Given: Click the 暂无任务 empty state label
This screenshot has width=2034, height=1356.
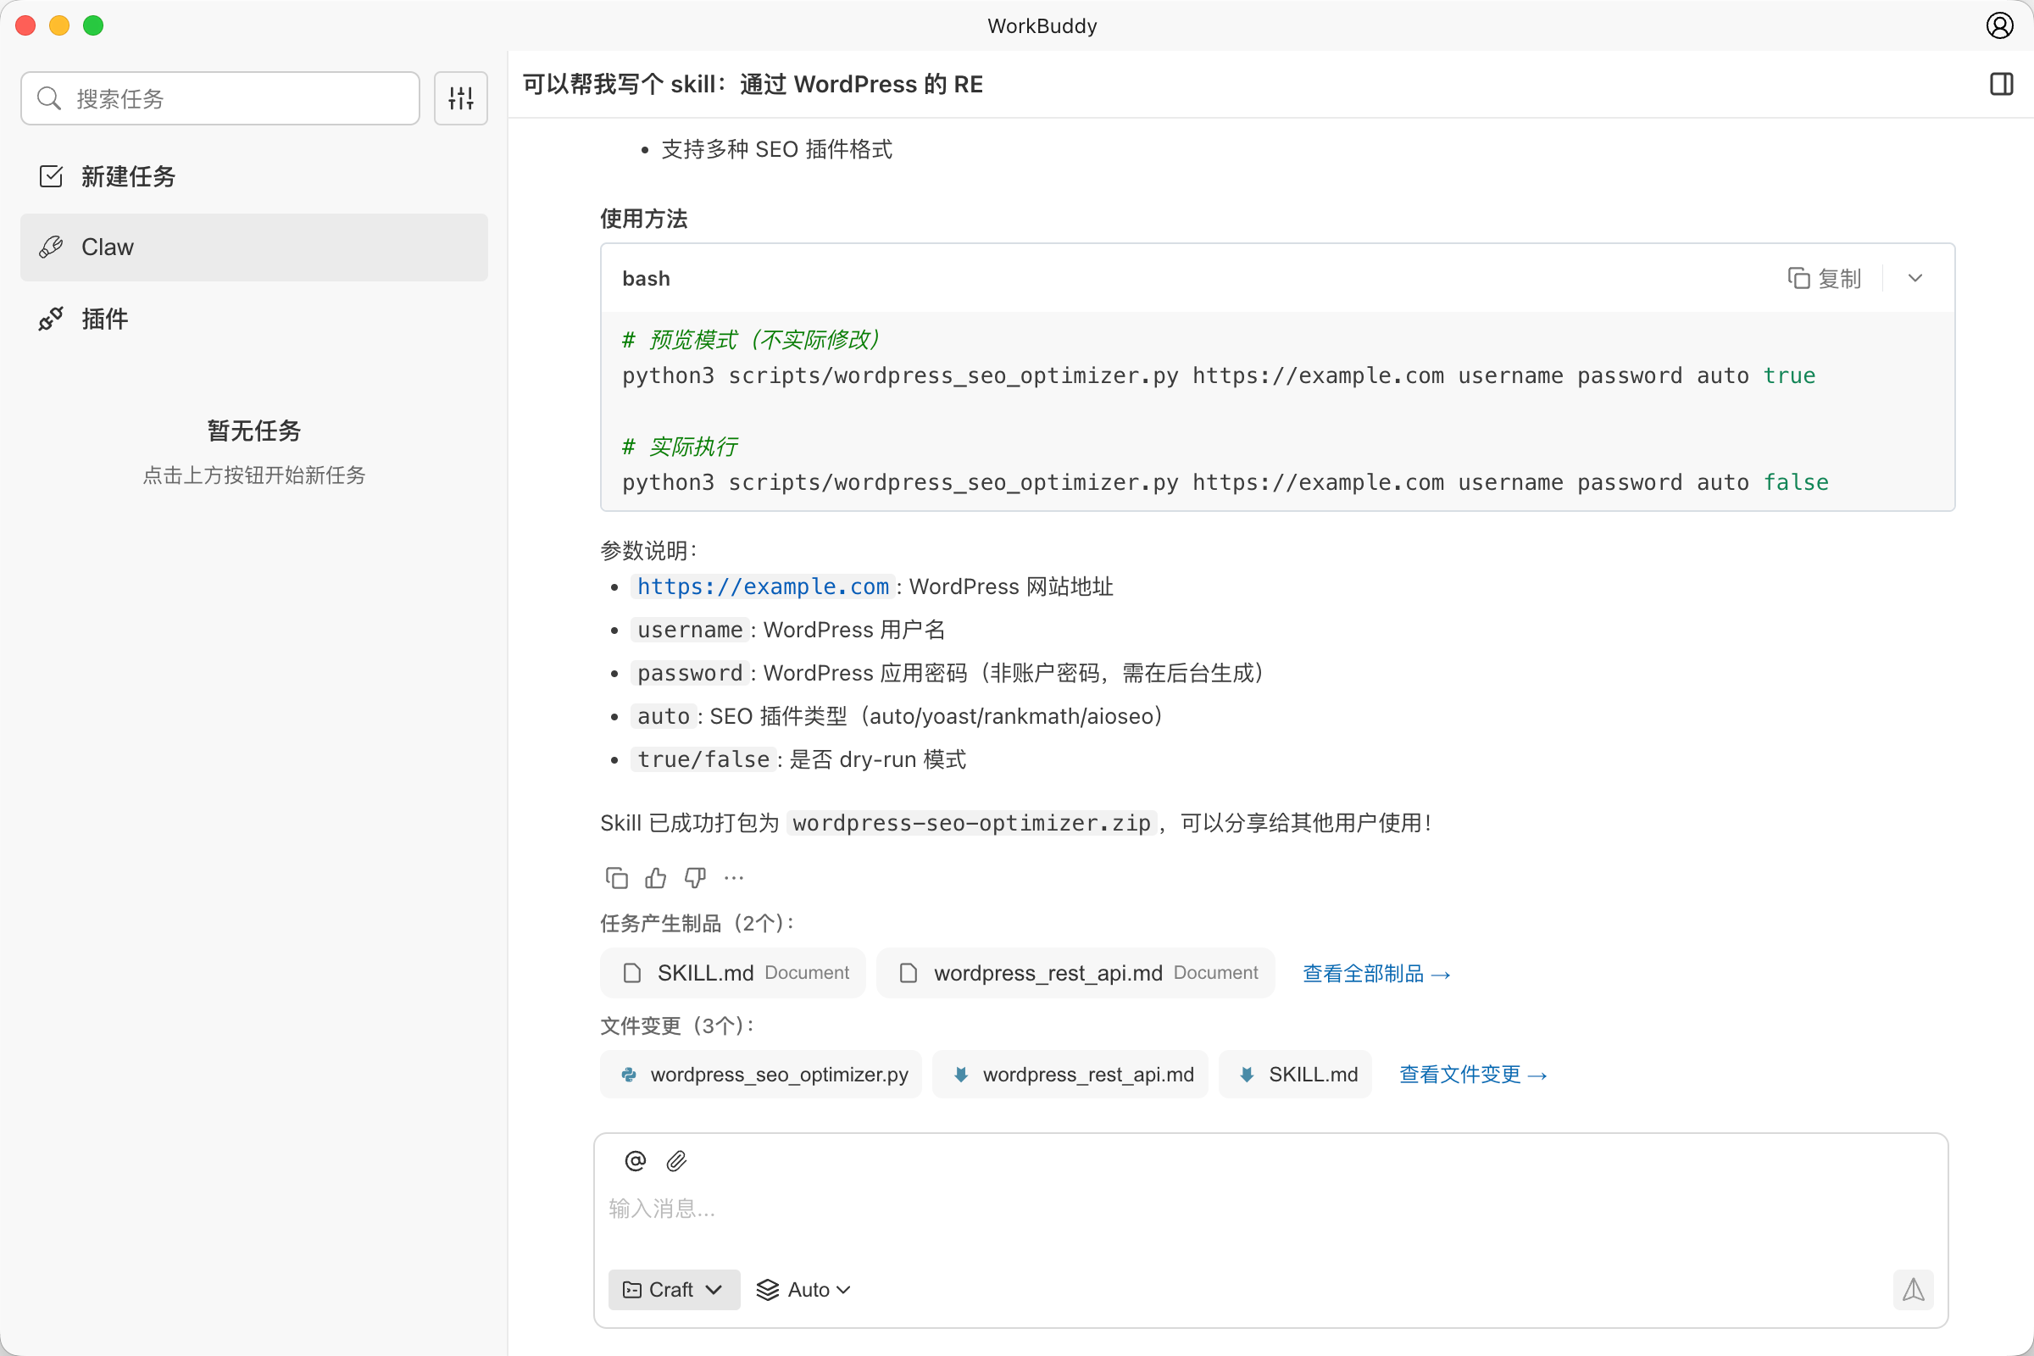Looking at the screenshot, I should (x=254, y=431).
